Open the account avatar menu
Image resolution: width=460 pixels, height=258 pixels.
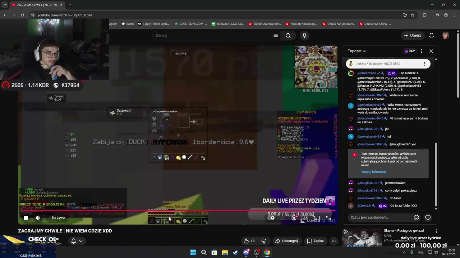click(446, 35)
